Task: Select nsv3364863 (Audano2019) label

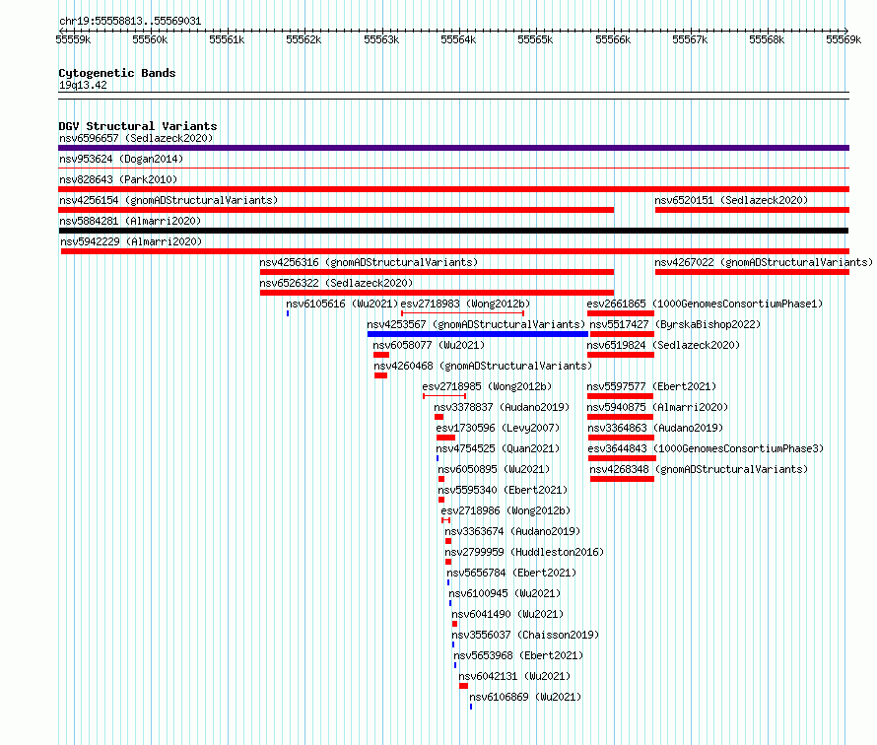Action: point(655,428)
